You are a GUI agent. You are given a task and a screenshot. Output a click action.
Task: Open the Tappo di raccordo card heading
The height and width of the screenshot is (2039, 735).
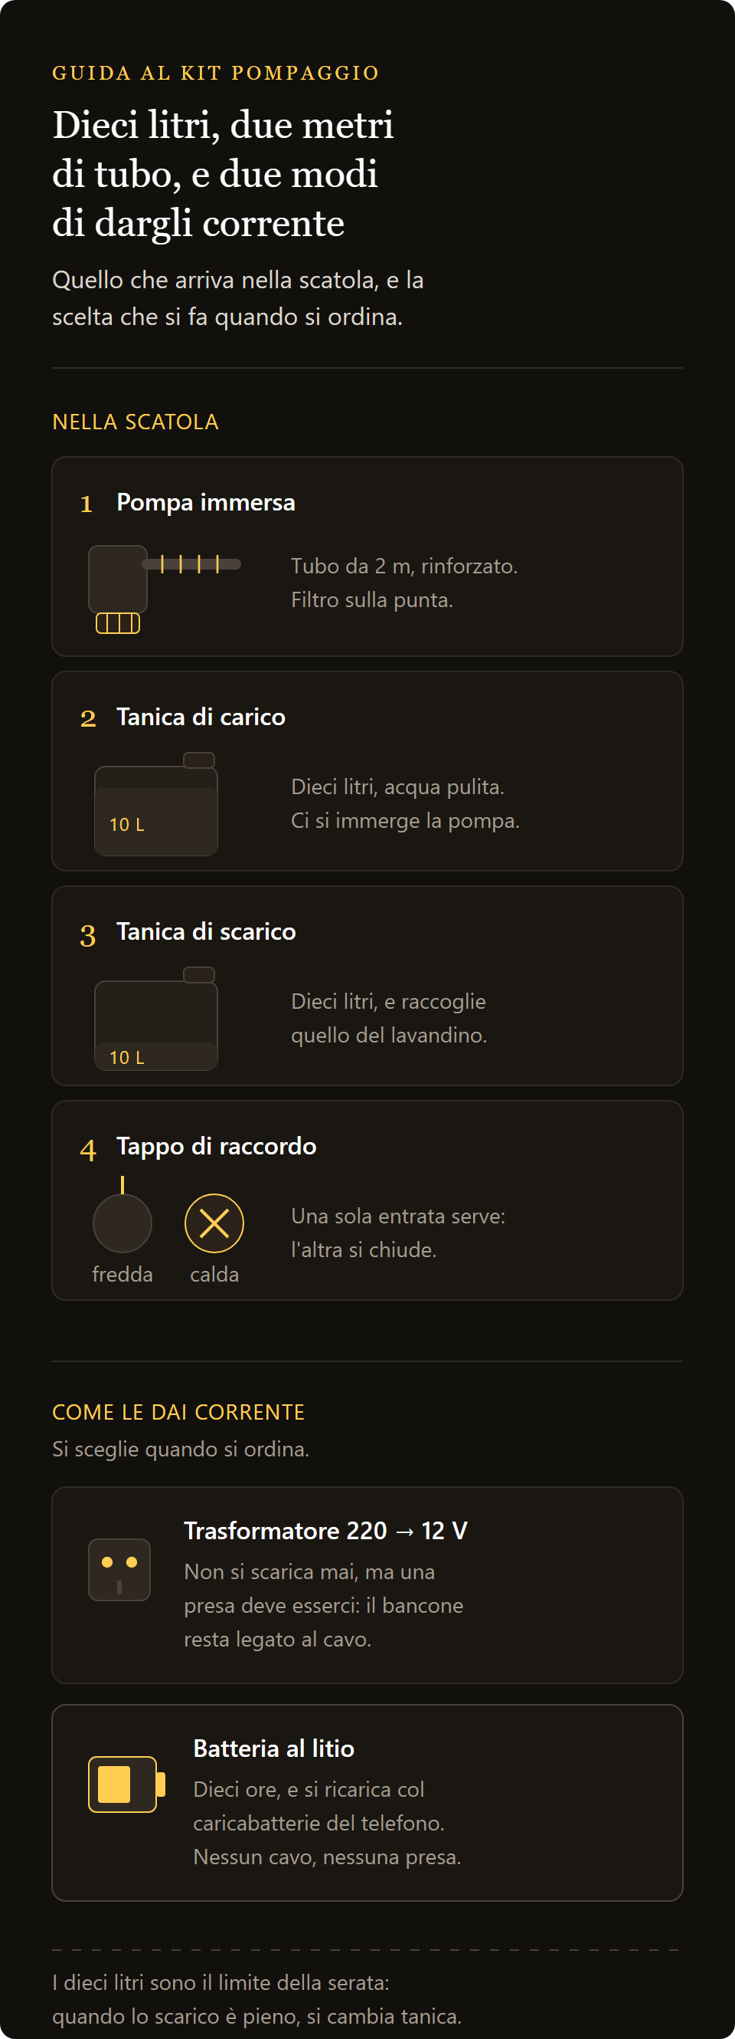tap(217, 1146)
